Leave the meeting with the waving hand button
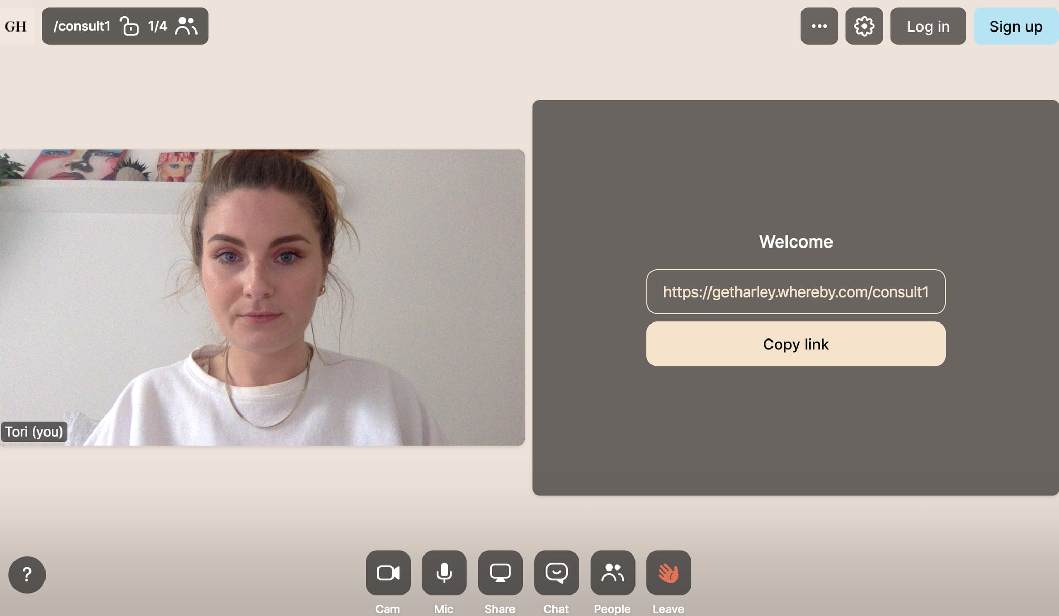This screenshot has height=616, width=1059. 669,573
